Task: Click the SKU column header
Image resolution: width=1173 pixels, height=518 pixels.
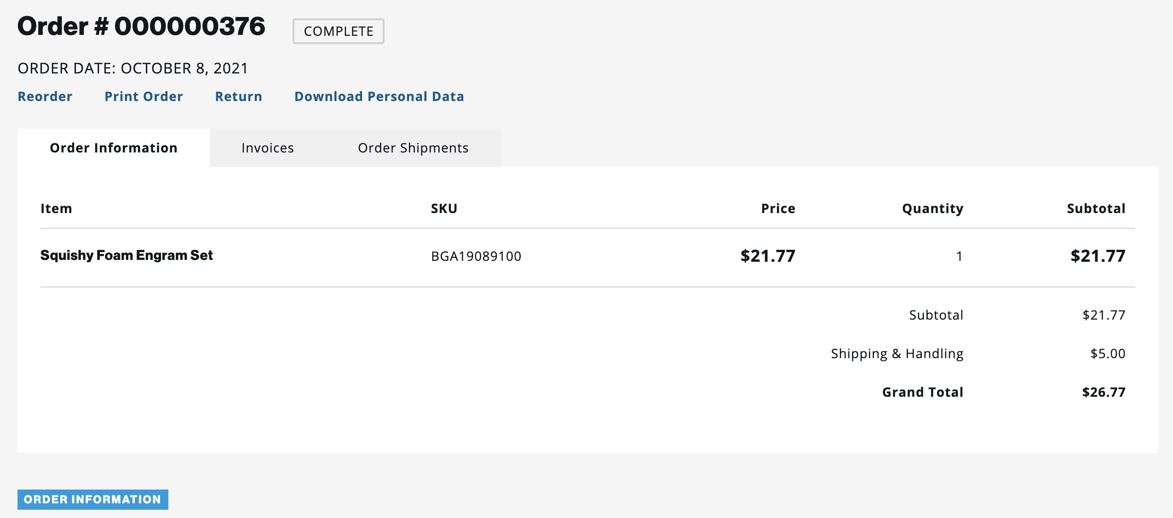Action: point(444,208)
